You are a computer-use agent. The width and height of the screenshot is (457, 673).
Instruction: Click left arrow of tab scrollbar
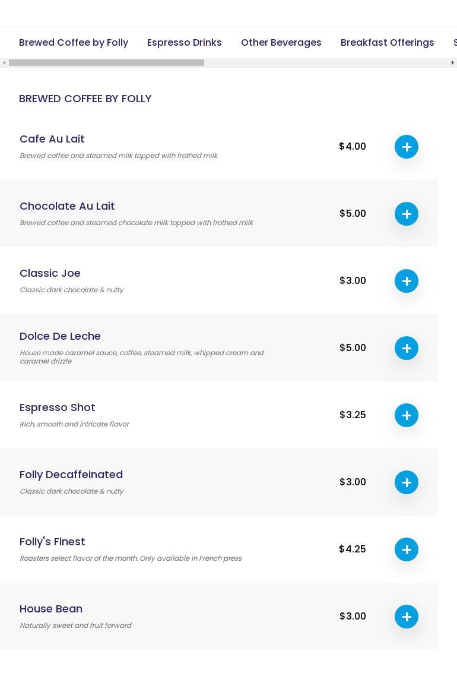pyautogui.click(x=4, y=63)
